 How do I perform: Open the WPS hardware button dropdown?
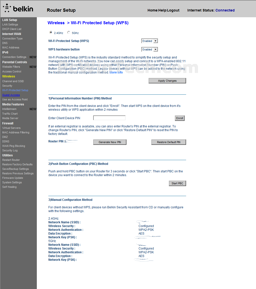(150, 49)
